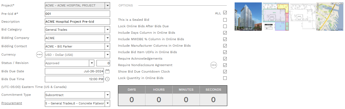Uncheck Show Bid Due Countdown Clock

pyautogui.click(x=225, y=72)
